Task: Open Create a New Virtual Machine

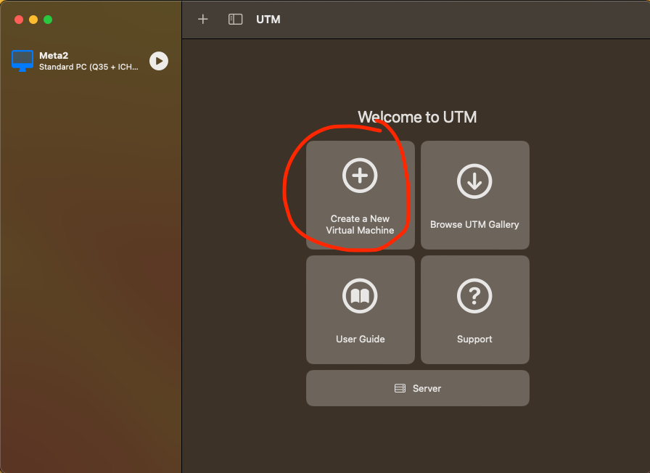Action: coord(361,195)
